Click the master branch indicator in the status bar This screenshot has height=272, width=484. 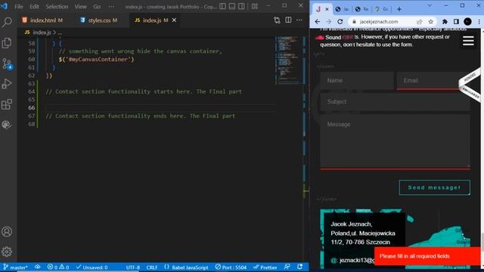15,267
